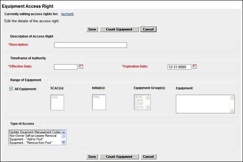Click Type of Access list scroll up arrow
243x162 pixels.
tap(63, 132)
